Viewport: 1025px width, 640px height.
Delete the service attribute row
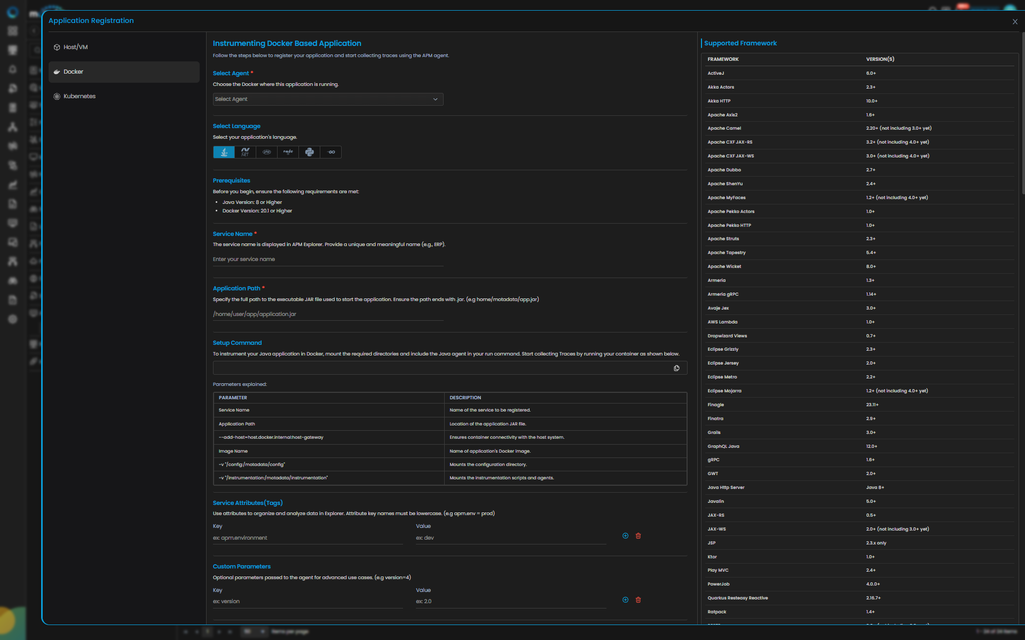[x=638, y=536]
